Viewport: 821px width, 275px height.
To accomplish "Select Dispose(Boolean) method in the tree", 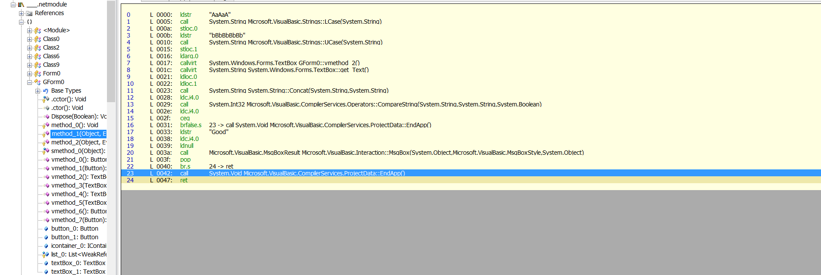I will coord(78,117).
